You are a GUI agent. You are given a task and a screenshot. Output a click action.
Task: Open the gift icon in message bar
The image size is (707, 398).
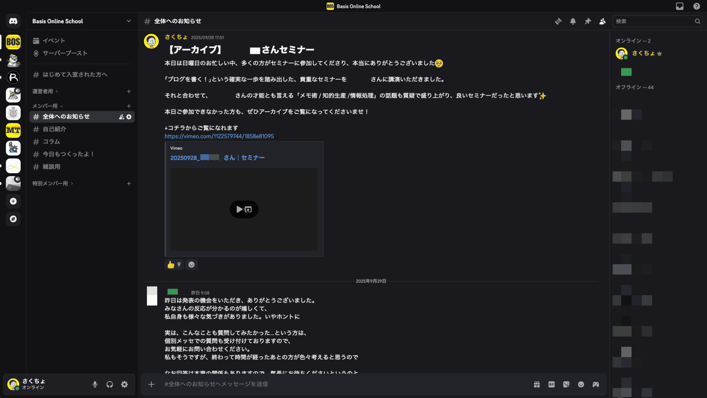[x=537, y=384]
